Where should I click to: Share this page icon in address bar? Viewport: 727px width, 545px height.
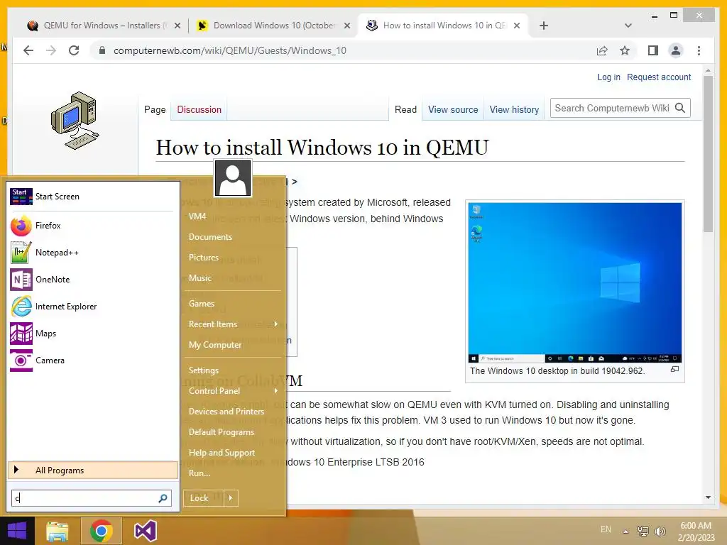pos(602,50)
